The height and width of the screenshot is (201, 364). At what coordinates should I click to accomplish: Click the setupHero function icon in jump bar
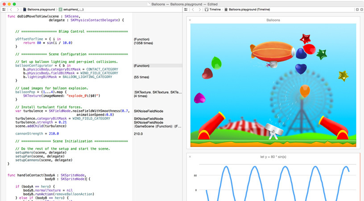pyautogui.click(x=60, y=9)
